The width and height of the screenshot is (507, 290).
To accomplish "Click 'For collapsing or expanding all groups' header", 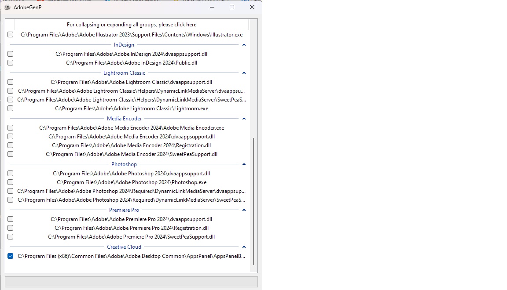I will (x=132, y=25).
